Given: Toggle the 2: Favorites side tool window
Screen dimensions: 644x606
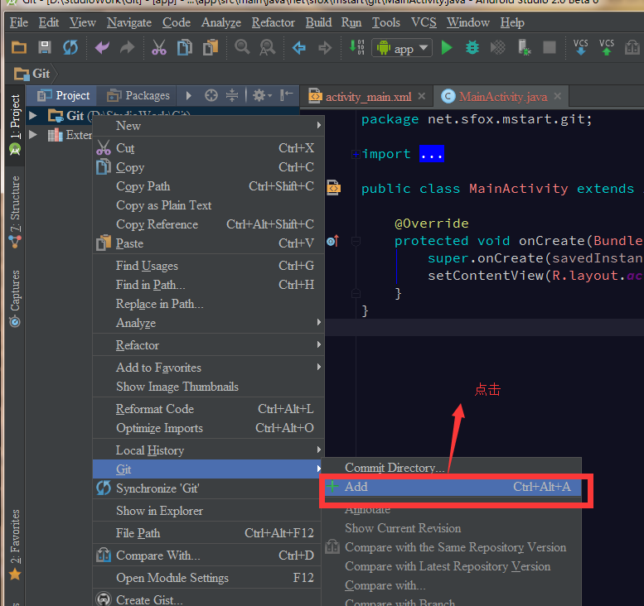Looking at the screenshot, I should point(15,545).
